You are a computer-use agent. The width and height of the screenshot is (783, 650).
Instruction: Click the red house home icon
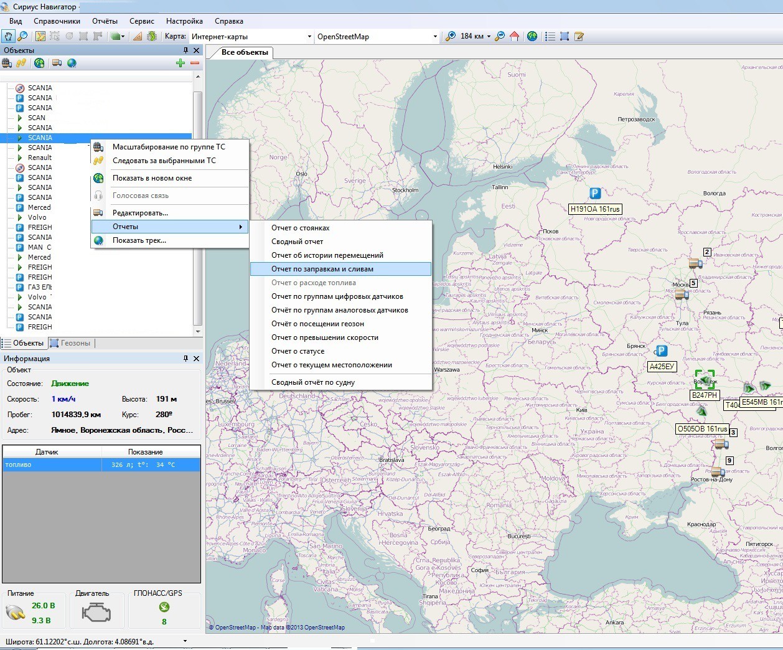tap(515, 37)
